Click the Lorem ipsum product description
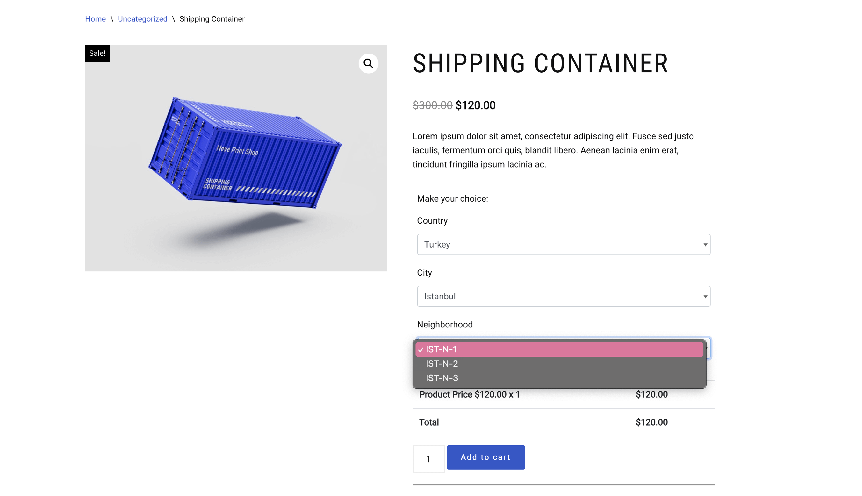 pyautogui.click(x=553, y=150)
